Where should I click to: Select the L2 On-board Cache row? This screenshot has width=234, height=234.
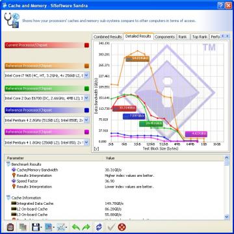click(114, 209)
